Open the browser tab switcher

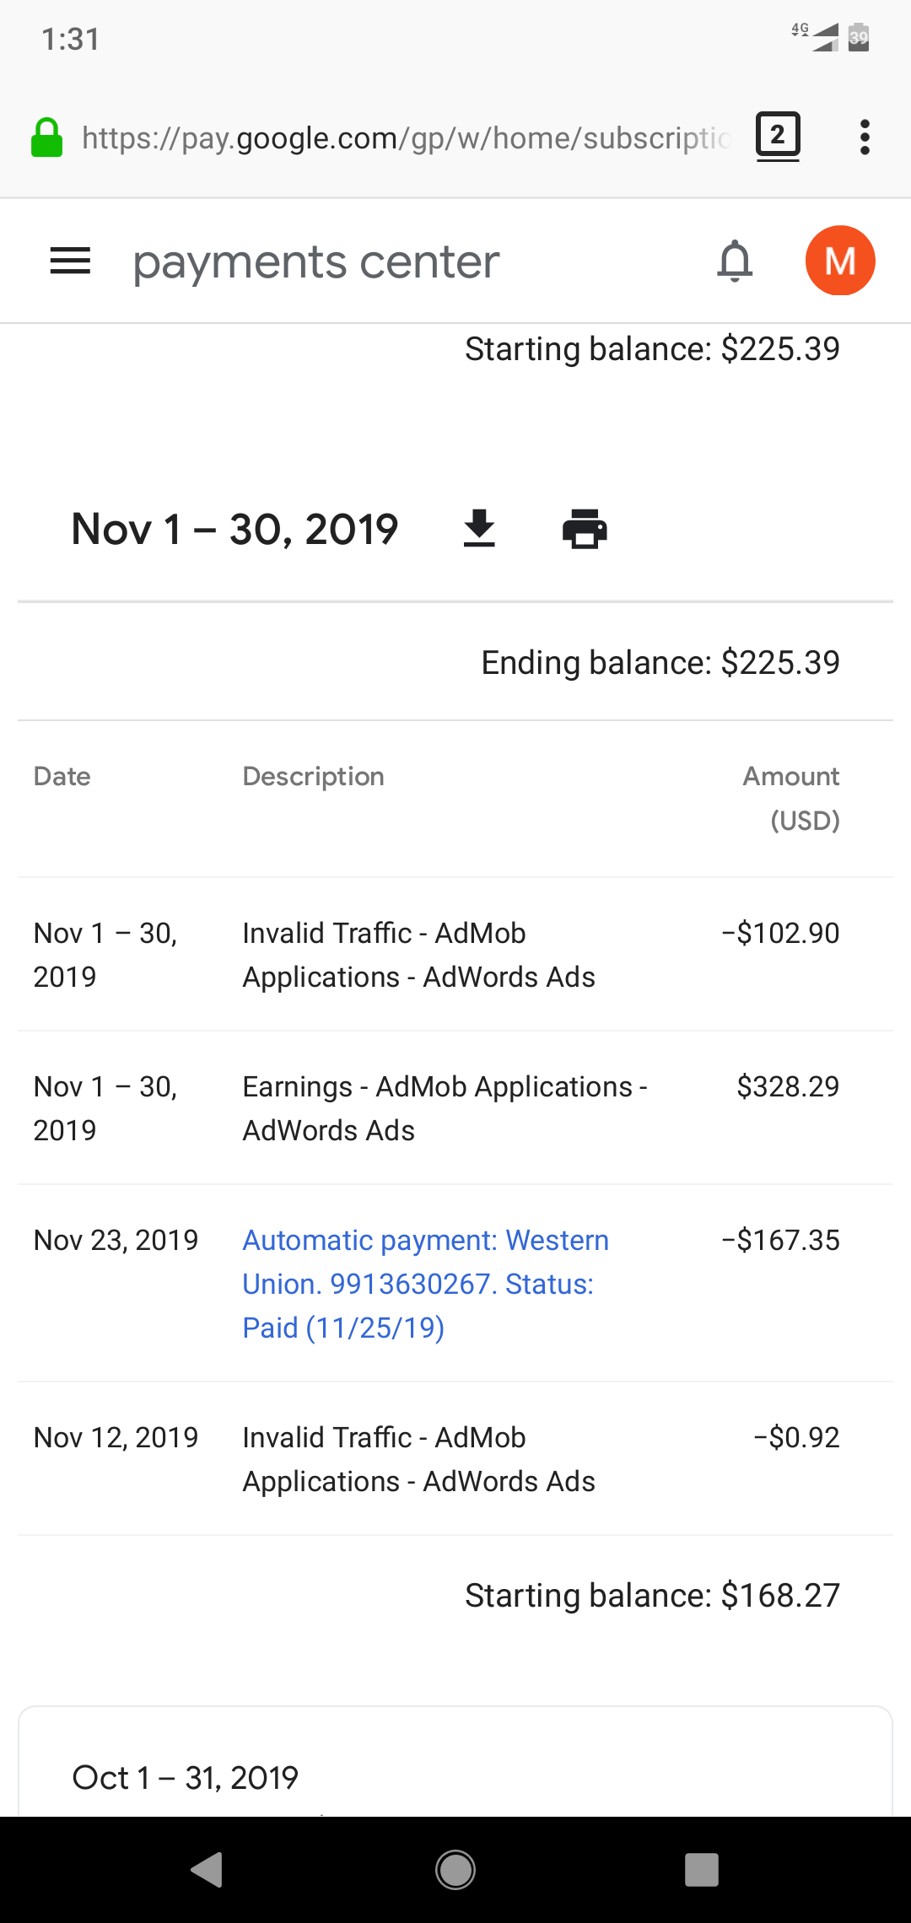(x=778, y=136)
